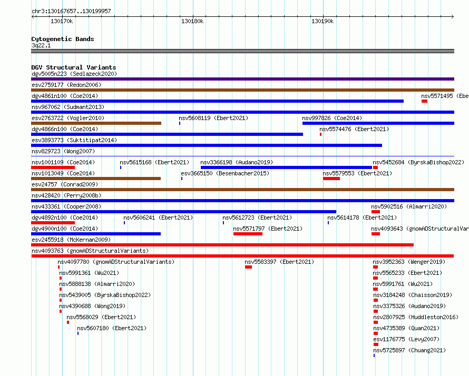The image size is (469, 376).
Task: Click the dgv4861n100 (Coe2014) label
Action: click(x=65, y=96)
